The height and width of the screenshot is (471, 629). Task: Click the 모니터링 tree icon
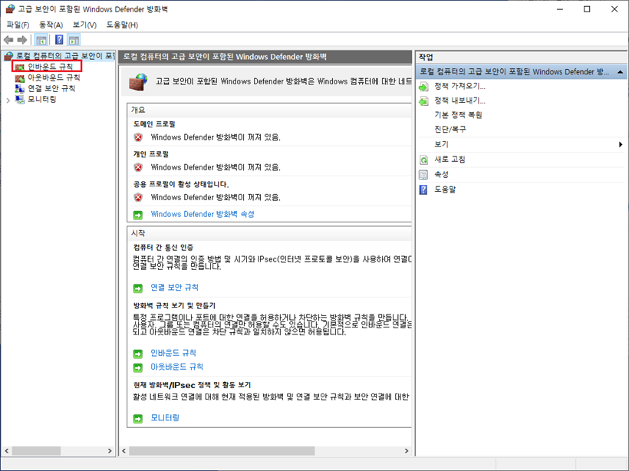[20, 100]
